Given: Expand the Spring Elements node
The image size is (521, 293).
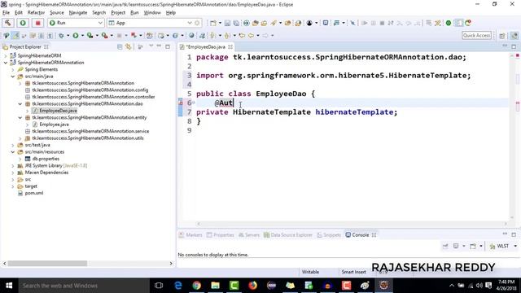Looking at the screenshot, I should click(x=13, y=69).
